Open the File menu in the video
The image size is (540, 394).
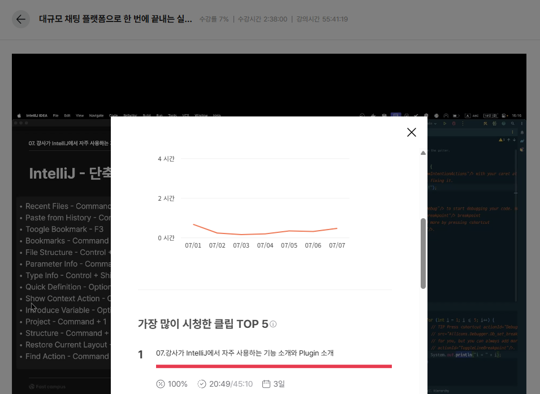[56, 116]
